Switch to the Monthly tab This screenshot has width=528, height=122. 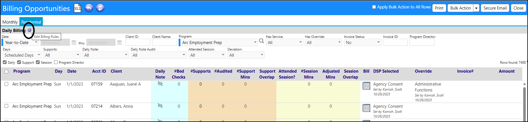coord(10,22)
